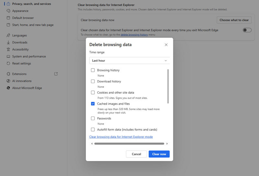259x176 pixels.
Task: Click the Cancel button
Action: click(136, 154)
